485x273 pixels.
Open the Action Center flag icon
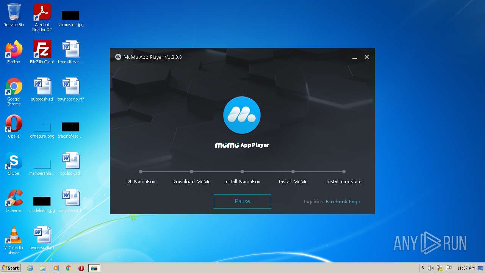(449, 268)
